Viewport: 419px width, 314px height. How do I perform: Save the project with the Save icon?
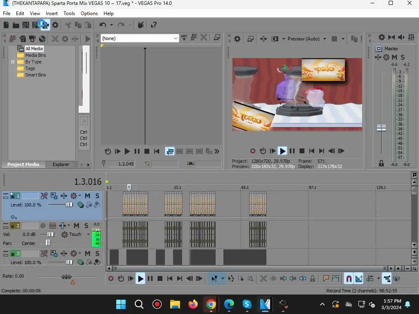click(x=26, y=25)
